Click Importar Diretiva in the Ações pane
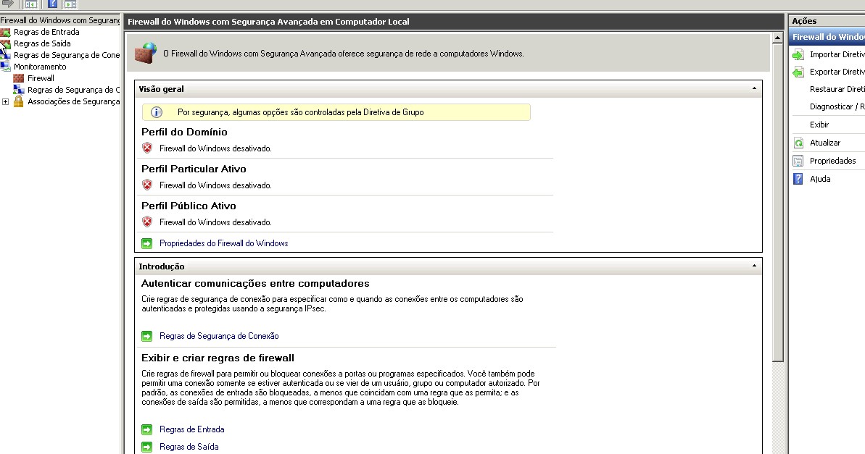Screen dimensions: 865x454 point(837,54)
